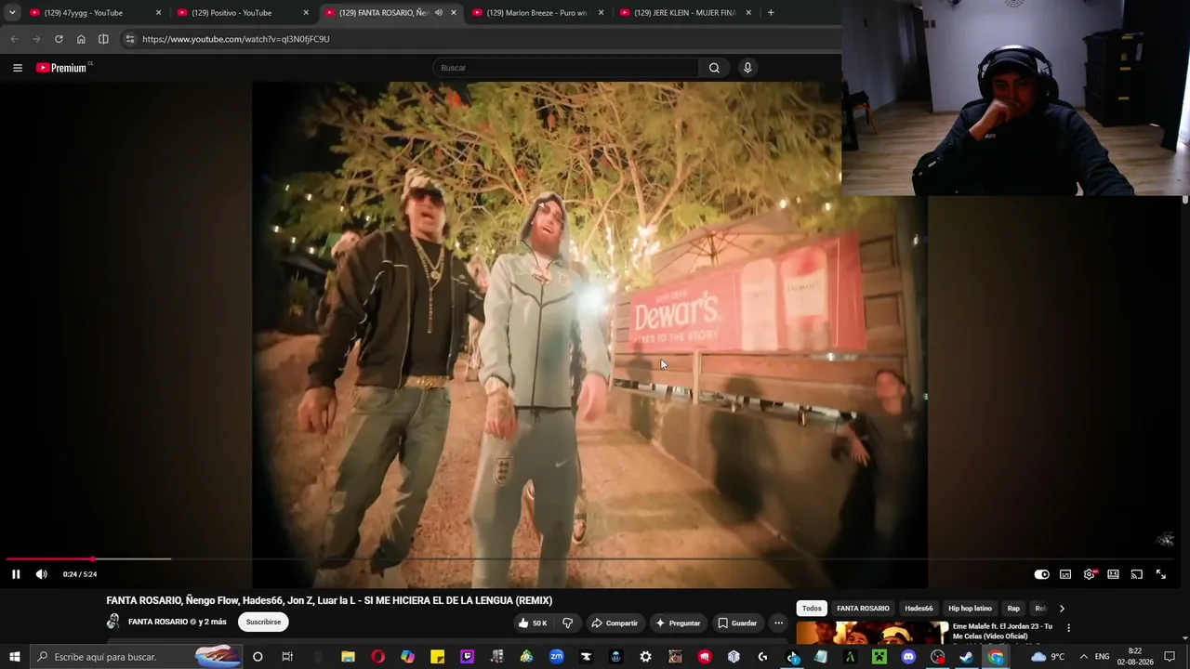Switch to the JERE KLEIN tab

(x=685, y=13)
